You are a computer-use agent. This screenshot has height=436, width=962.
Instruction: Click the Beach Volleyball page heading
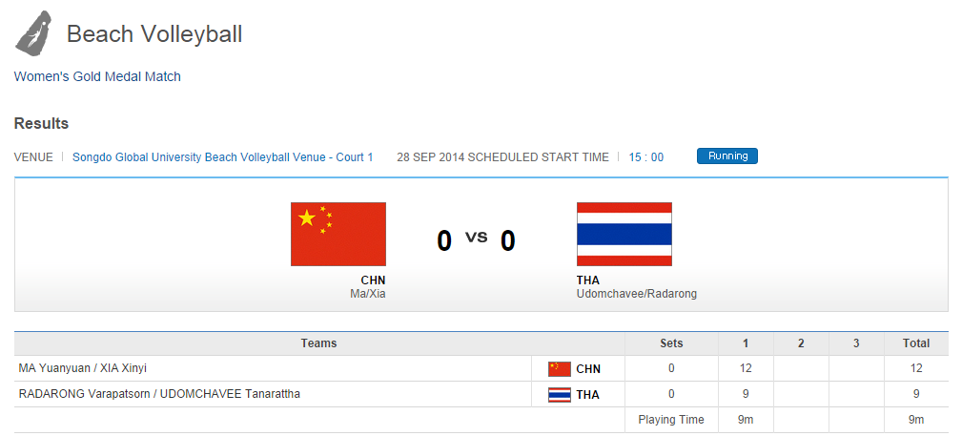click(154, 34)
